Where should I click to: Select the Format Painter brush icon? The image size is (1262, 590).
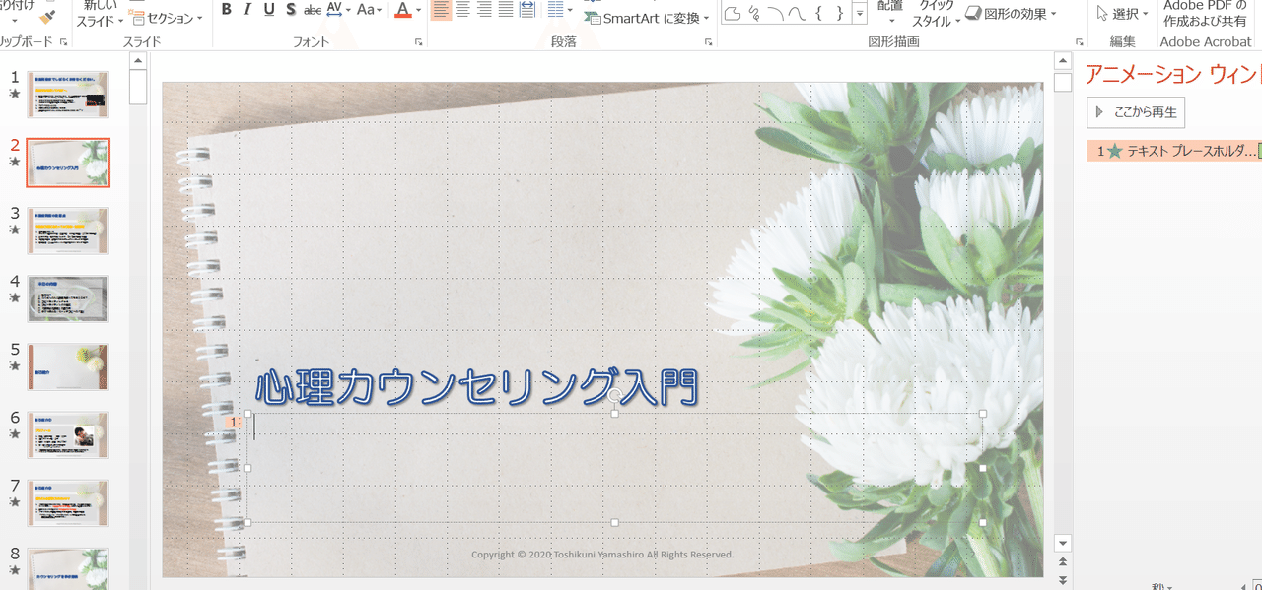point(48,16)
